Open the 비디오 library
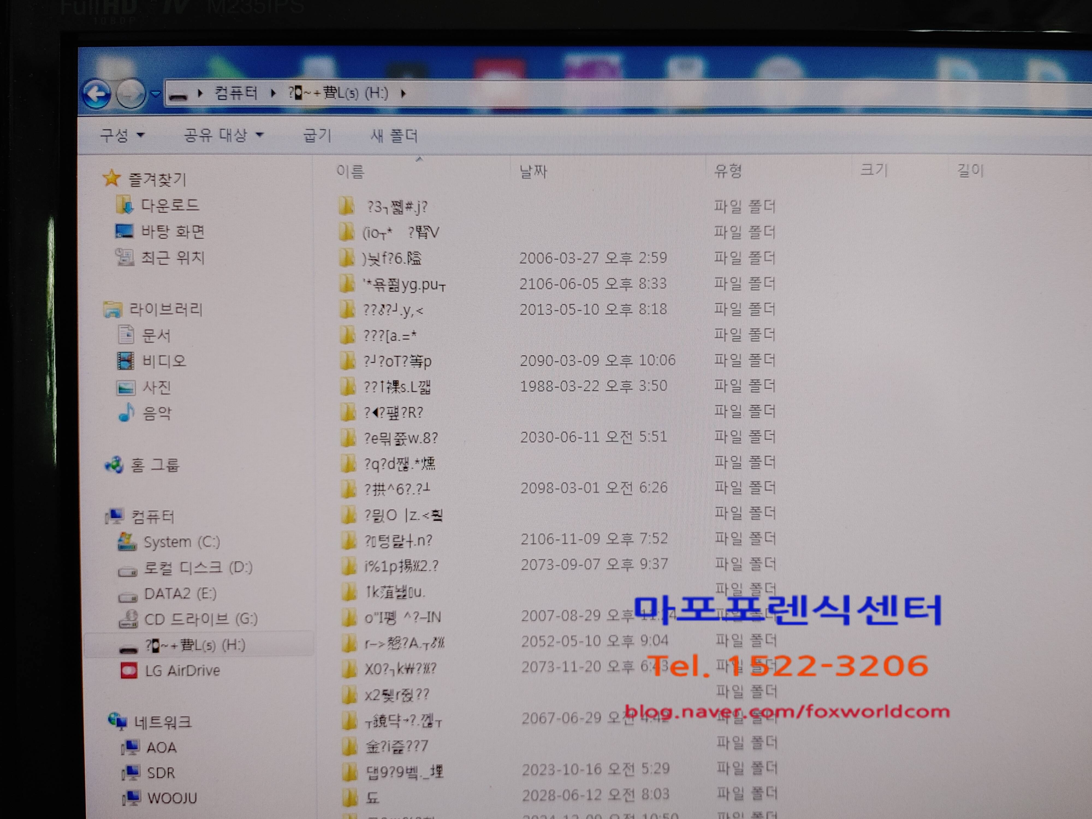This screenshot has height=819, width=1092. coord(164,361)
